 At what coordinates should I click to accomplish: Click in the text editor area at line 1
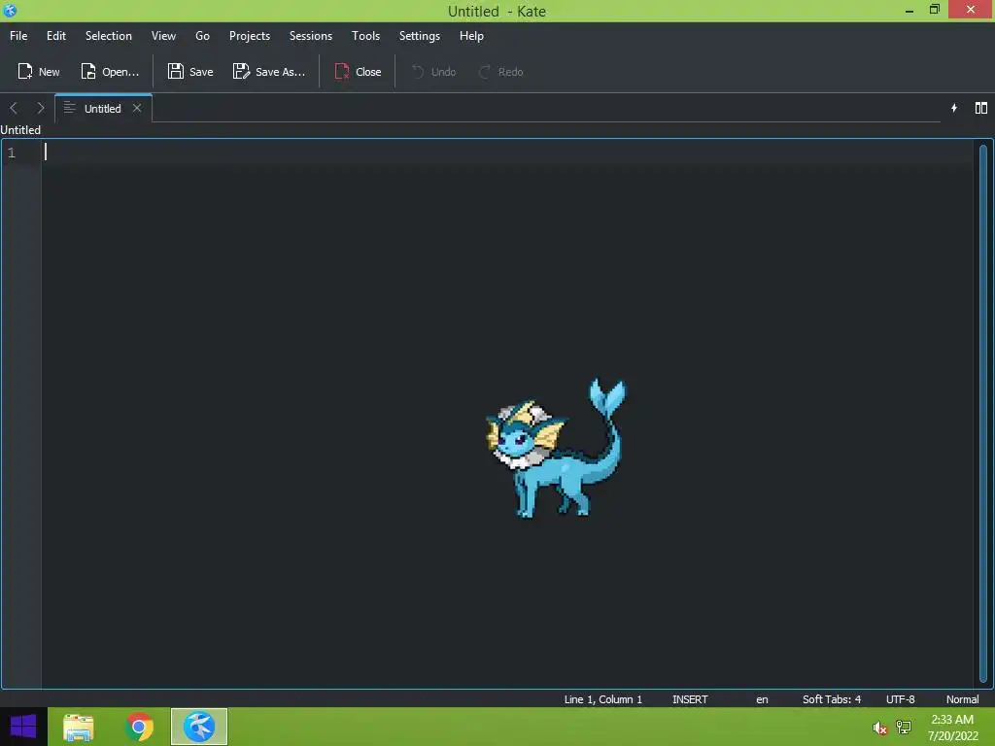coord(506,153)
